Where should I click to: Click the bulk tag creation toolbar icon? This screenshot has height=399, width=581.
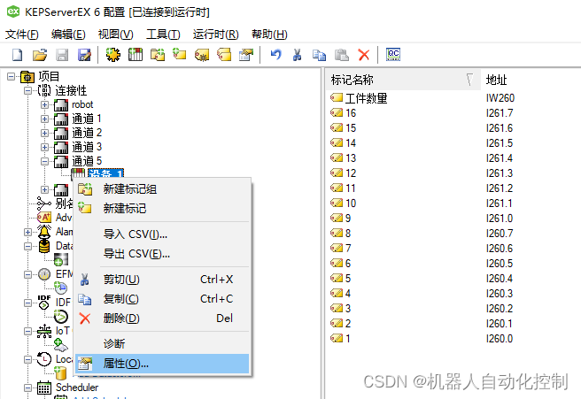[x=202, y=55]
